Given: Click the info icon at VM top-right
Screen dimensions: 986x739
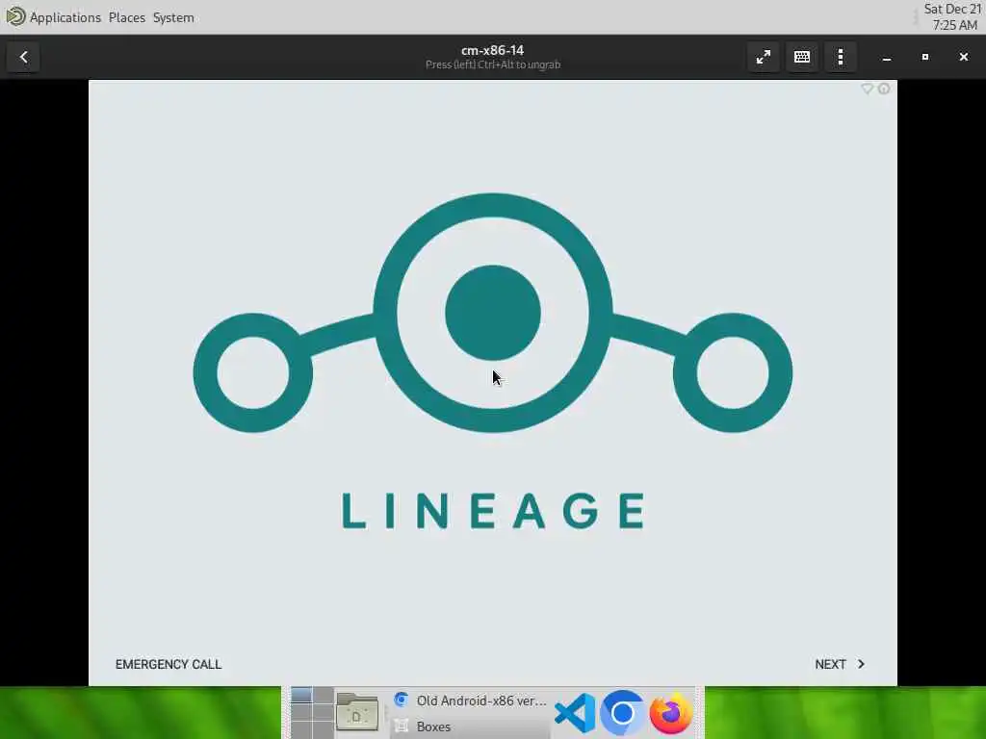Looking at the screenshot, I should click(884, 89).
